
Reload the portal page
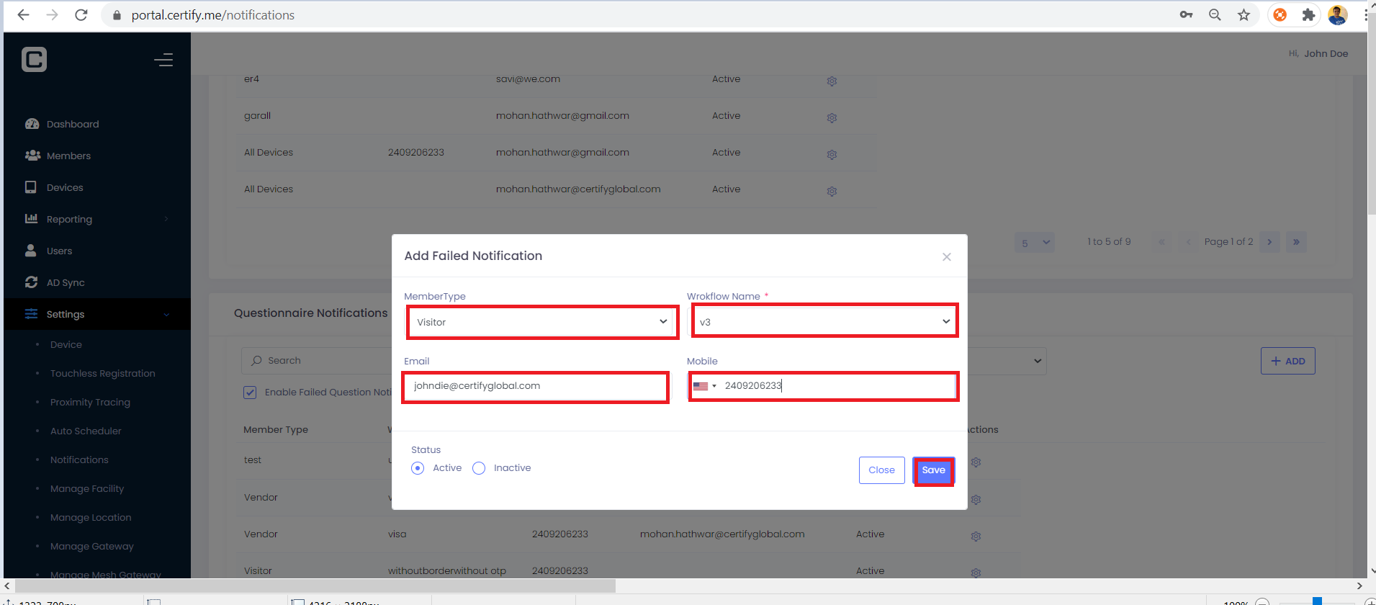(81, 15)
